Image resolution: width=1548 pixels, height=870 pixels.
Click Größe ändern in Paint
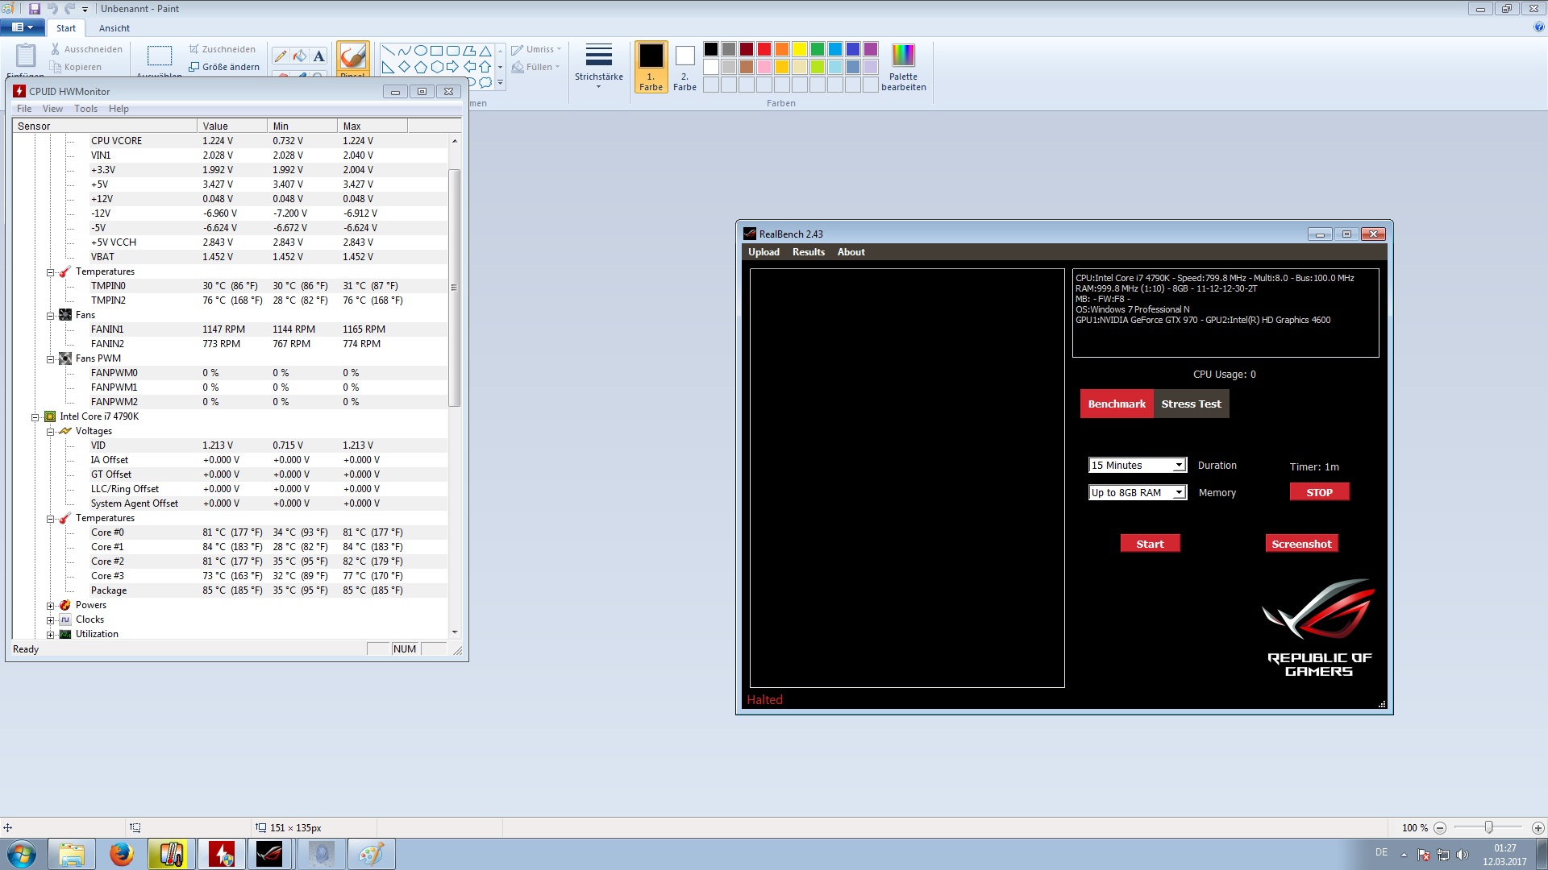tap(223, 67)
